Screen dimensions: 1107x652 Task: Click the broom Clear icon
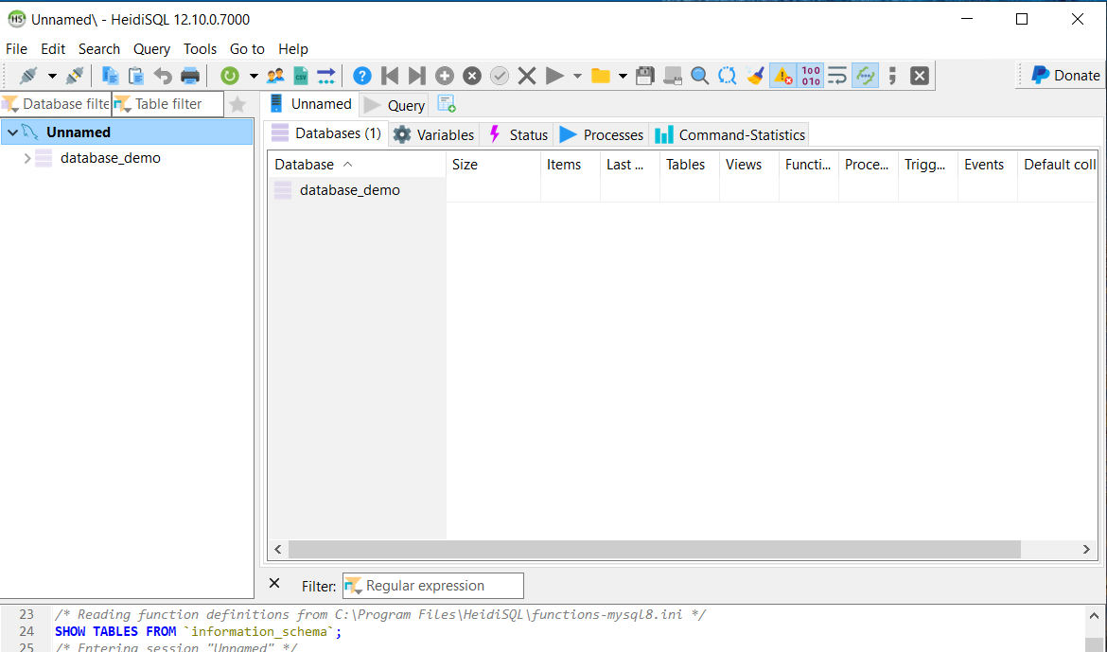pos(754,76)
